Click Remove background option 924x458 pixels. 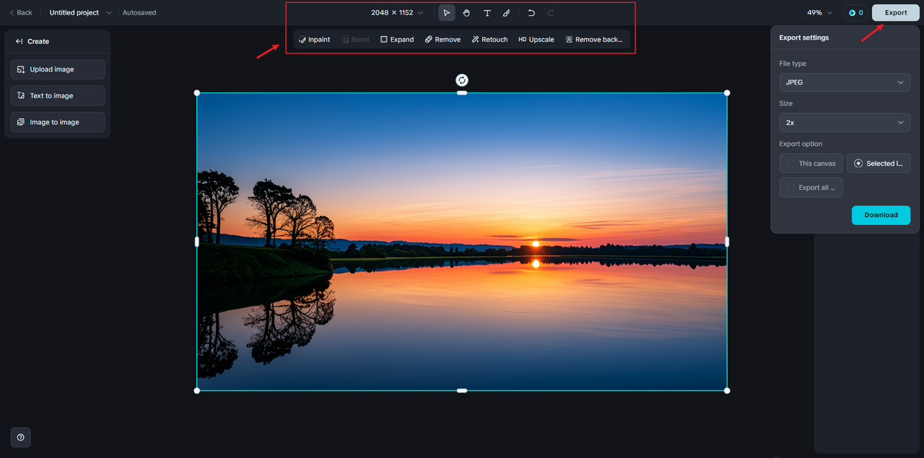tap(594, 40)
